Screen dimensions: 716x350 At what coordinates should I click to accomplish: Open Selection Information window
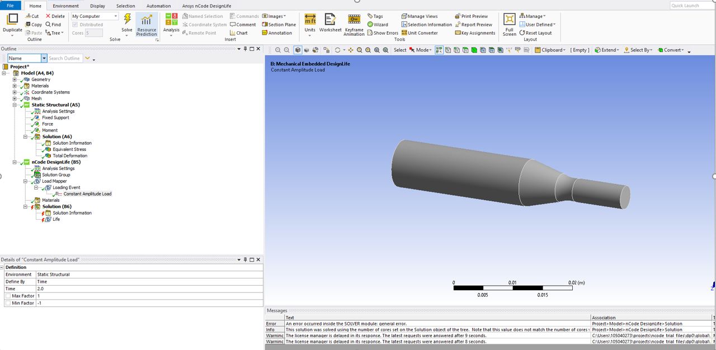426,25
